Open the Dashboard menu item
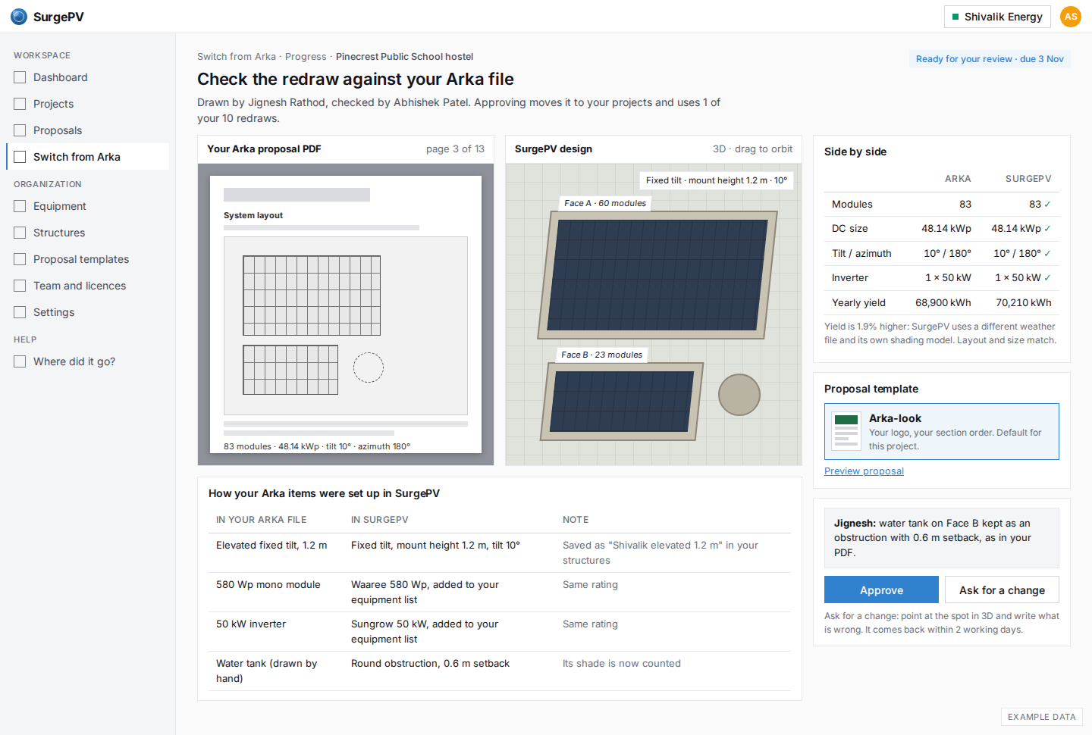 click(87, 77)
